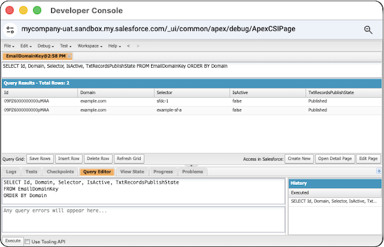Select the example-sf-a selector cell
The image size is (384, 247).
point(192,110)
